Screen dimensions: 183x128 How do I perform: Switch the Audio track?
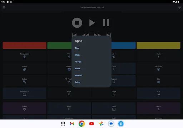click(24, 68)
